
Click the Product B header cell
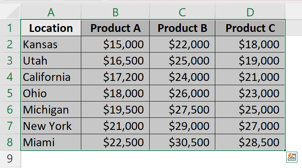182,28
